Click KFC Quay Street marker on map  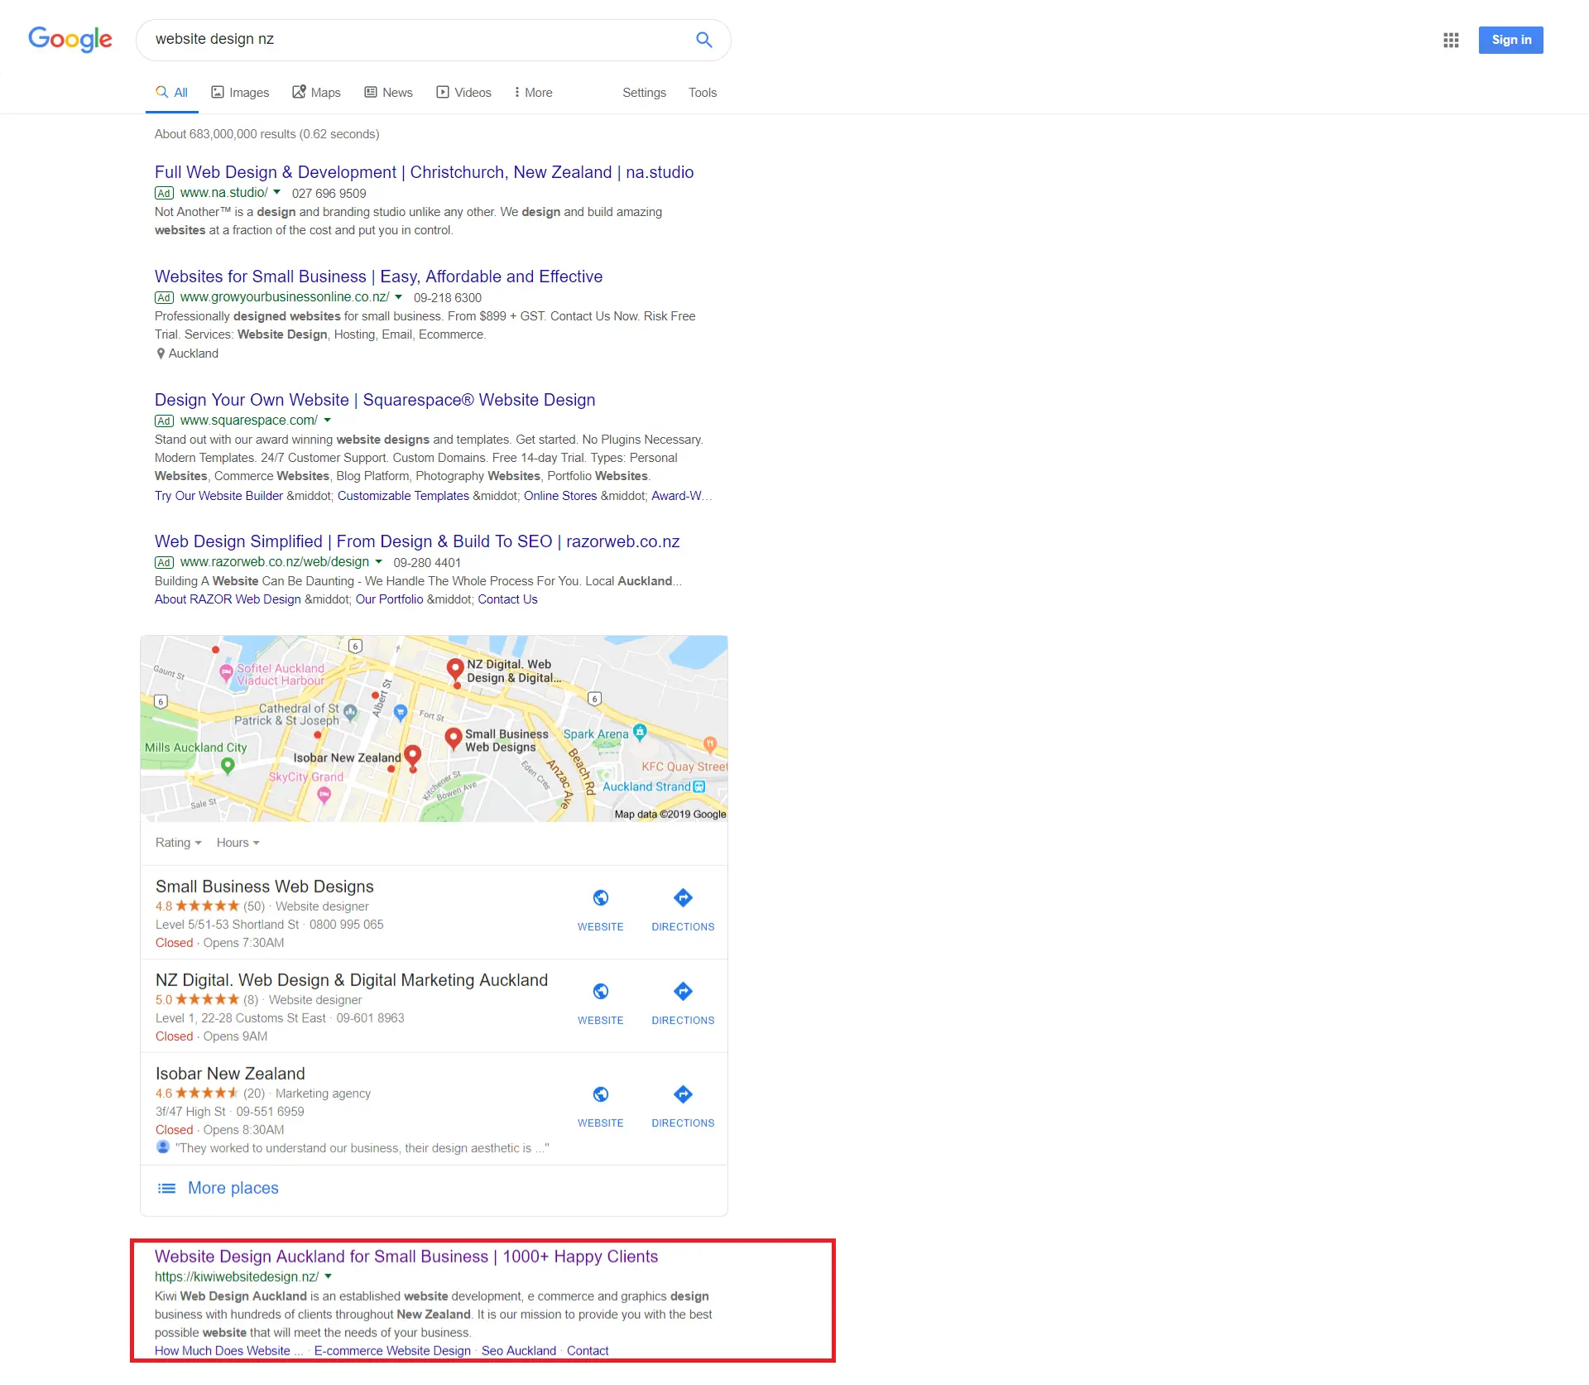point(710,744)
